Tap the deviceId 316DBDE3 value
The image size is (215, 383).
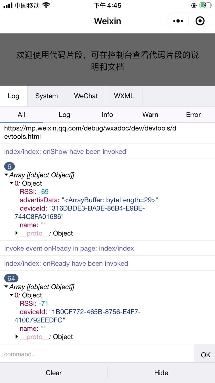pyautogui.click(x=80, y=212)
